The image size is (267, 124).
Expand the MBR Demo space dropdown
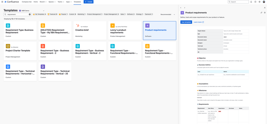point(44,11)
